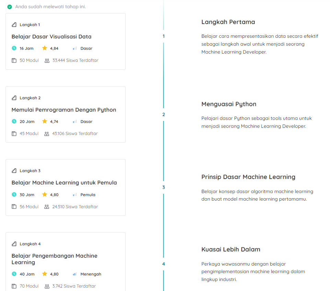This screenshot has height=291, width=330.
Task: Open Belajar Machine Learning untuk Pemula card
Action: [x=64, y=182]
